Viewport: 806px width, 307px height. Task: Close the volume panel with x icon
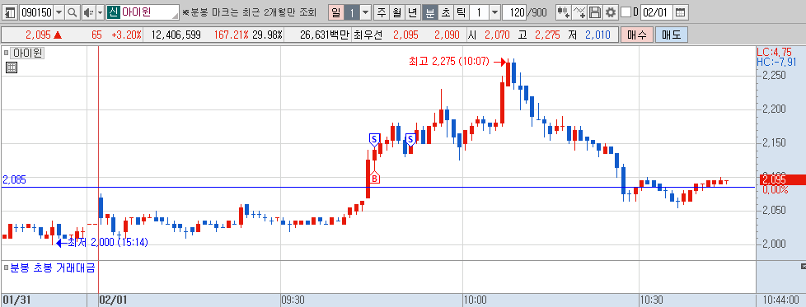803,266
